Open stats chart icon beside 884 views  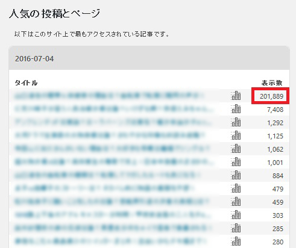pyautogui.click(x=236, y=175)
